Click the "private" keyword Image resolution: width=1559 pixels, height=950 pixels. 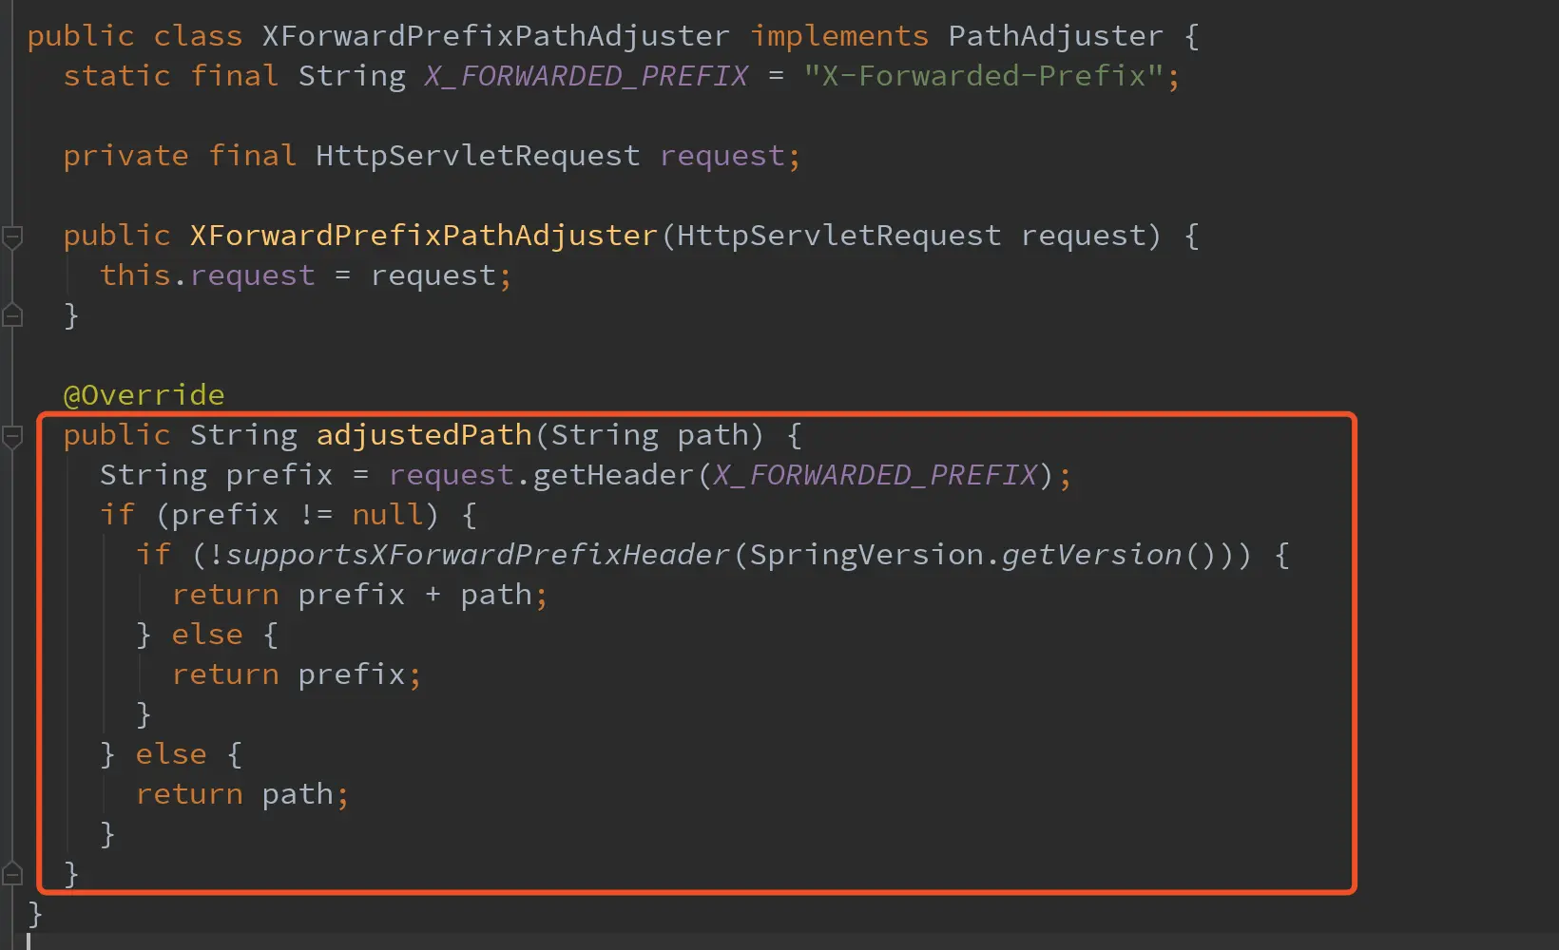tap(125, 156)
